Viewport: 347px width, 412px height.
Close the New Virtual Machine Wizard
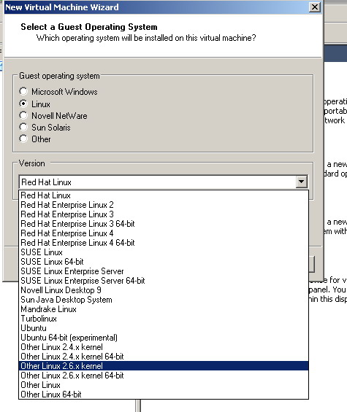tap(315, 7)
